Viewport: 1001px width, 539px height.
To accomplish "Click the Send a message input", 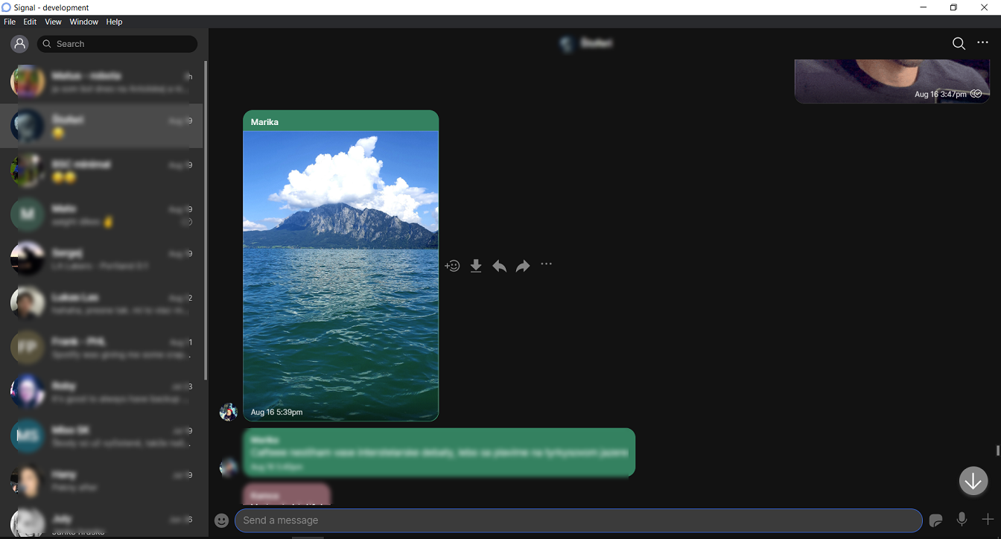I will (x=579, y=520).
